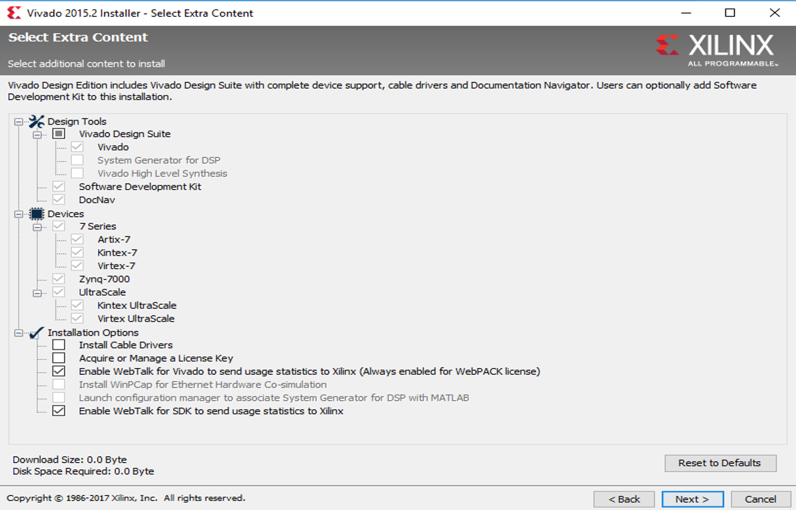Disable WebTalk for SDK usage statistics

pos(59,411)
